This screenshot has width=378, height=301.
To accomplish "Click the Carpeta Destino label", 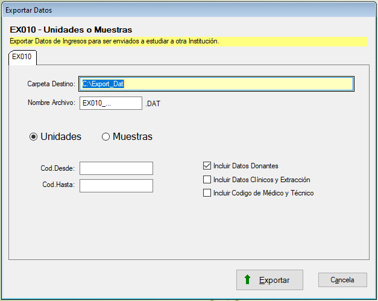I will click(x=51, y=84).
